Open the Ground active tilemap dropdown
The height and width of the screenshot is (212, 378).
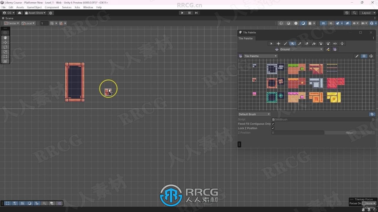pyautogui.click(x=301, y=49)
